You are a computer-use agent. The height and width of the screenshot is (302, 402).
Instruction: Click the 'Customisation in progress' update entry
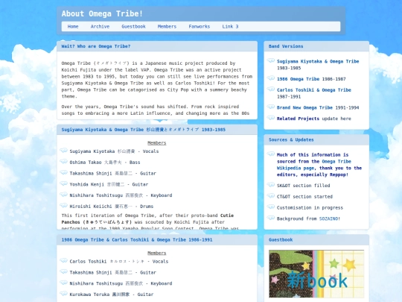[310, 208]
